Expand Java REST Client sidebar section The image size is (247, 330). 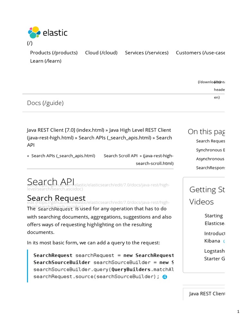coord(207,294)
